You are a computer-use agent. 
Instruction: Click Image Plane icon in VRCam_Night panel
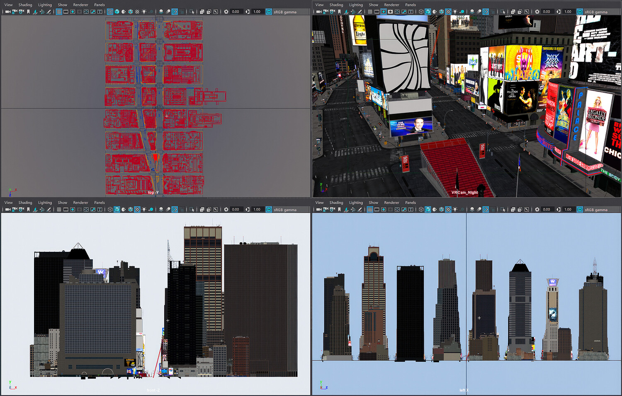[346, 12]
